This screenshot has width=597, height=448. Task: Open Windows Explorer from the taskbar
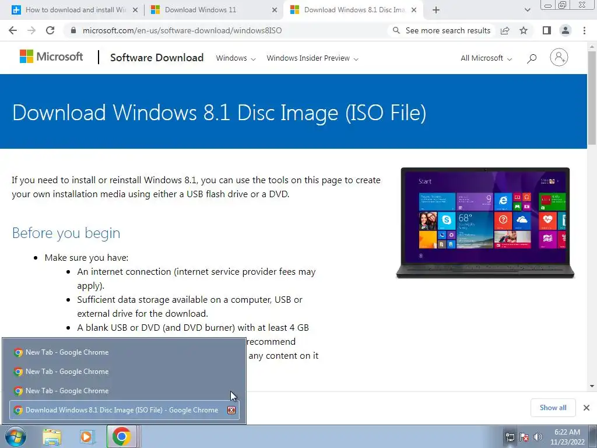point(52,436)
